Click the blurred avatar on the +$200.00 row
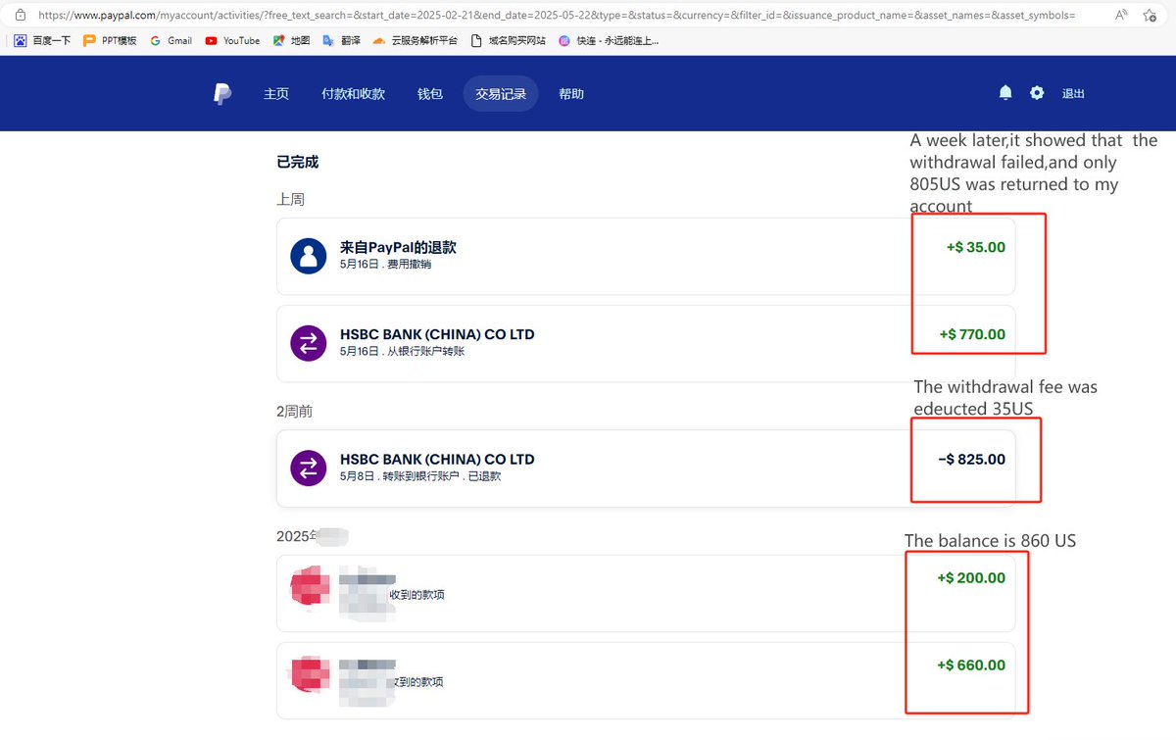The image size is (1176, 740). pyautogui.click(x=311, y=585)
